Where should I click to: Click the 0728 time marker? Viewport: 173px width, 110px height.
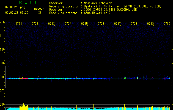point(134,24)
